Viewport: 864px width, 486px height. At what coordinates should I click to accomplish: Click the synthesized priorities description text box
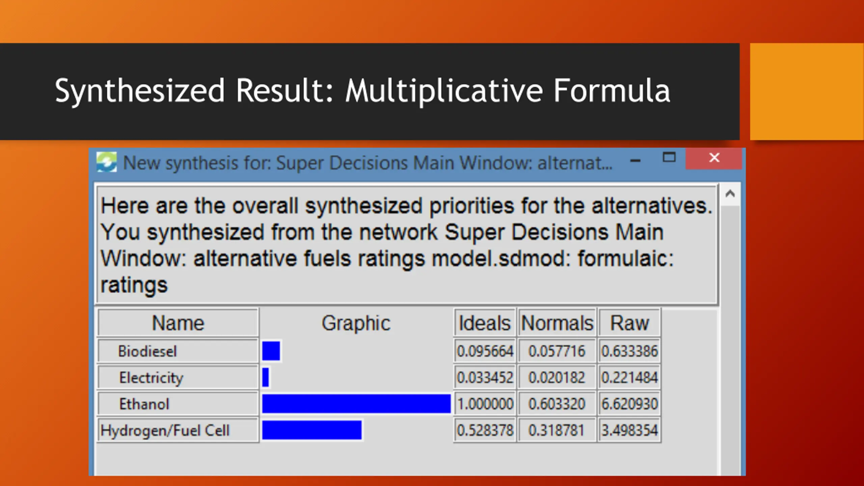(407, 245)
